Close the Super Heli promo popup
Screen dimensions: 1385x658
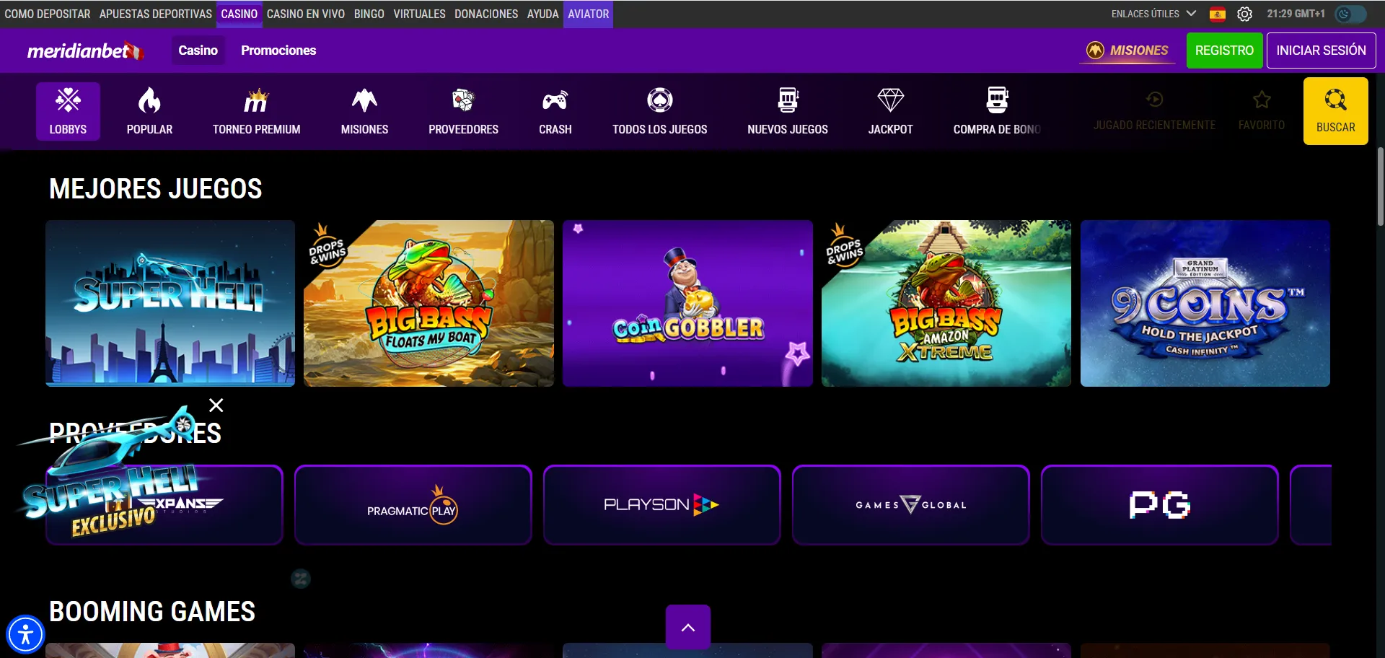click(x=216, y=405)
